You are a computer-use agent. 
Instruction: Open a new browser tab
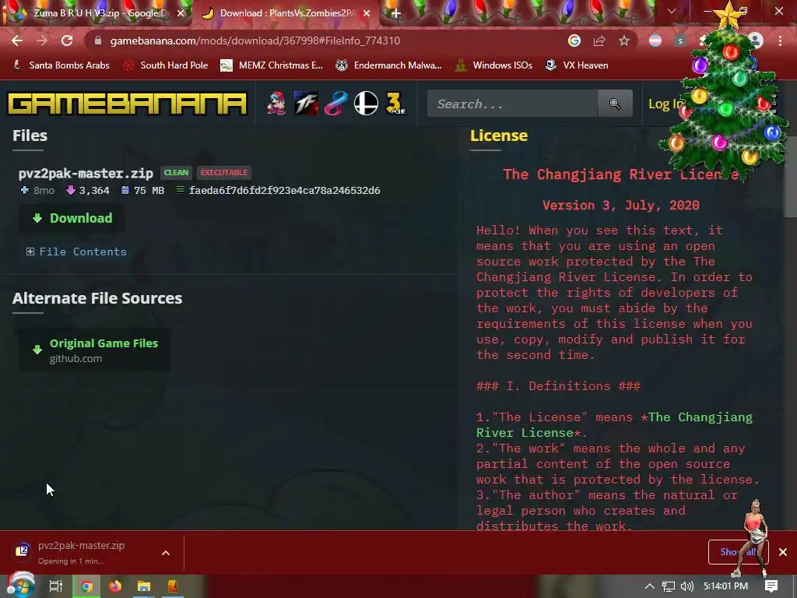[395, 13]
